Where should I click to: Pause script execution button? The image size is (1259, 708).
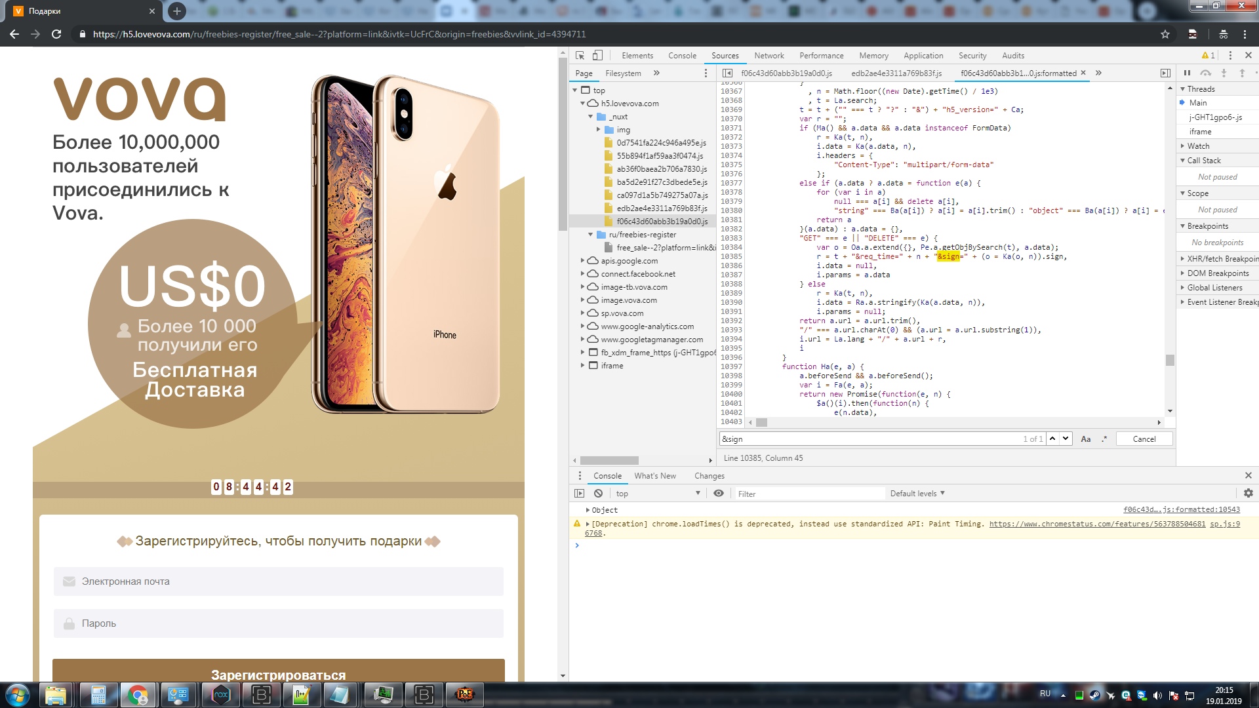click(x=1187, y=73)
